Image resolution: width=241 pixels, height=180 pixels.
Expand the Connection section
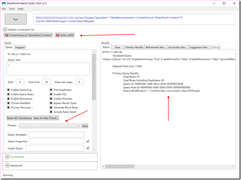coord(7,157)
